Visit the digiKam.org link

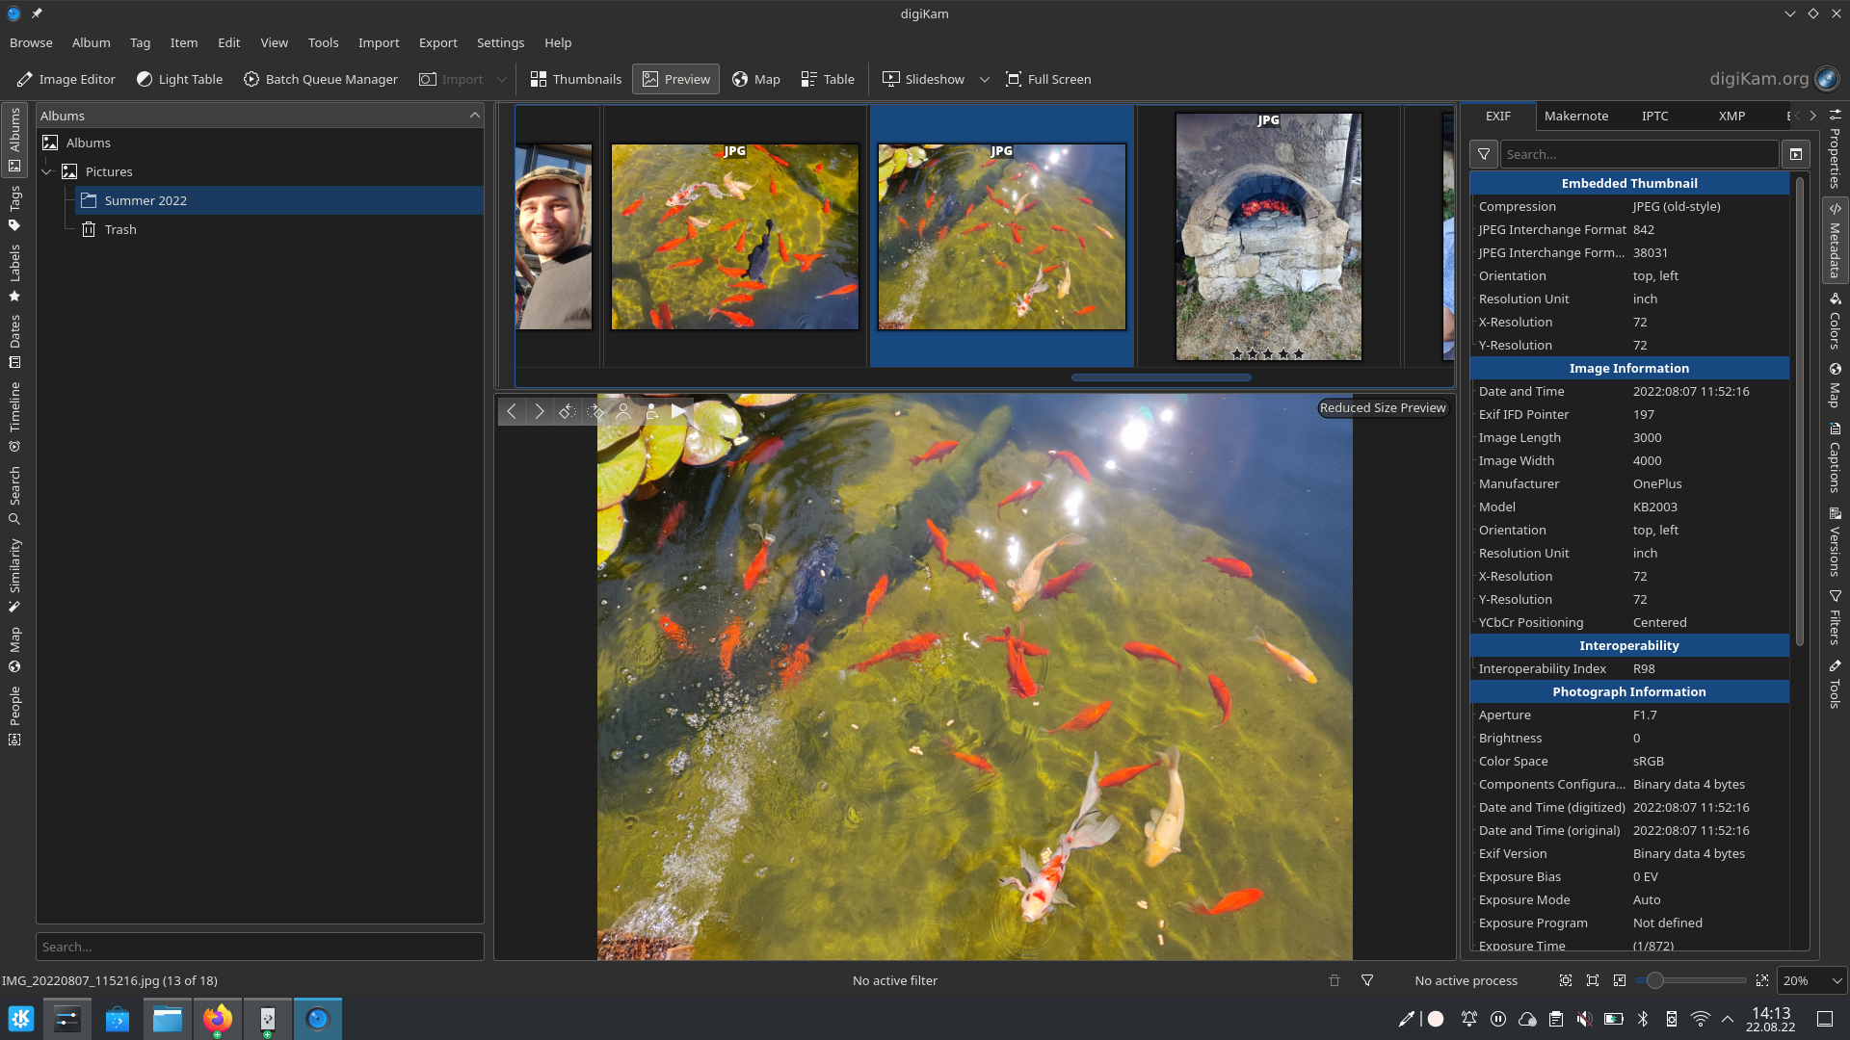coord(1773,79)
